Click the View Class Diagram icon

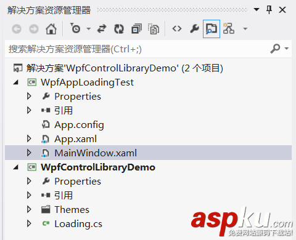point(229,28)
